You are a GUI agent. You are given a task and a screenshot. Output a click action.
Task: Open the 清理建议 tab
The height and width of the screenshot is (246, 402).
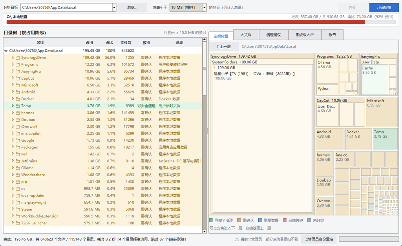(x=274, y=35)
